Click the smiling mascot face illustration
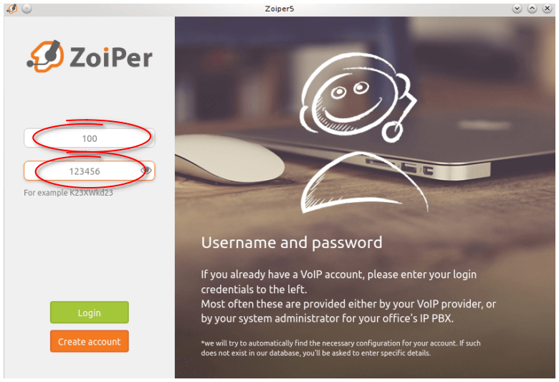559x382 pixels. pyautogui.click(x=348, y=96)
